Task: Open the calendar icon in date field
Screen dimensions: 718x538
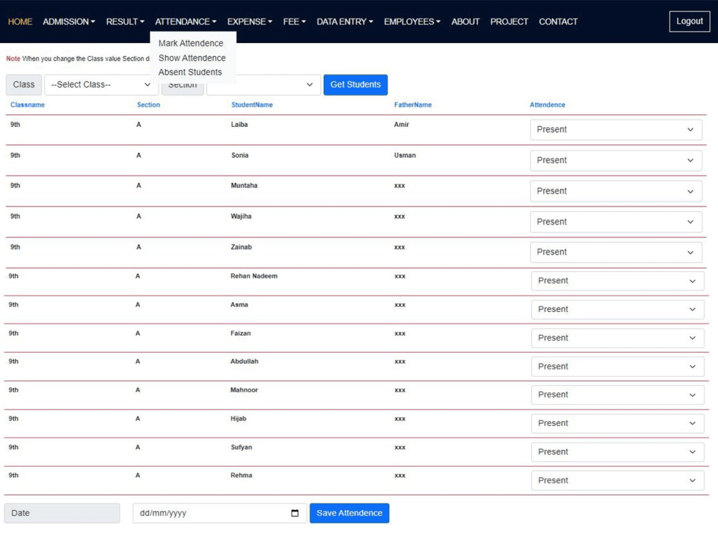Action: click(x=295, y=513)
